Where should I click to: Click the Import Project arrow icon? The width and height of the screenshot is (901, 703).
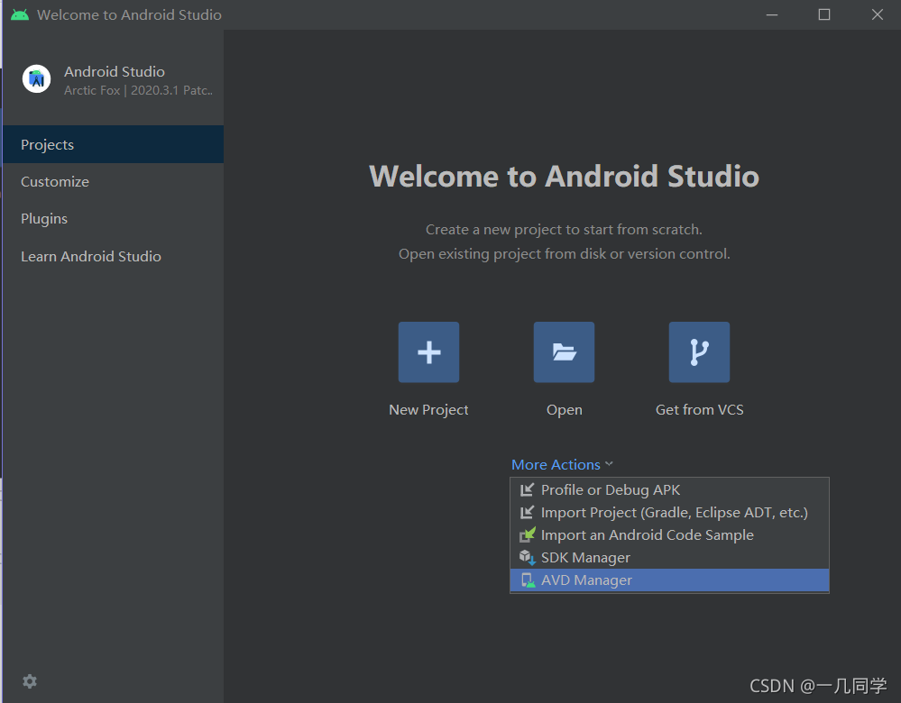pos(527,512)
